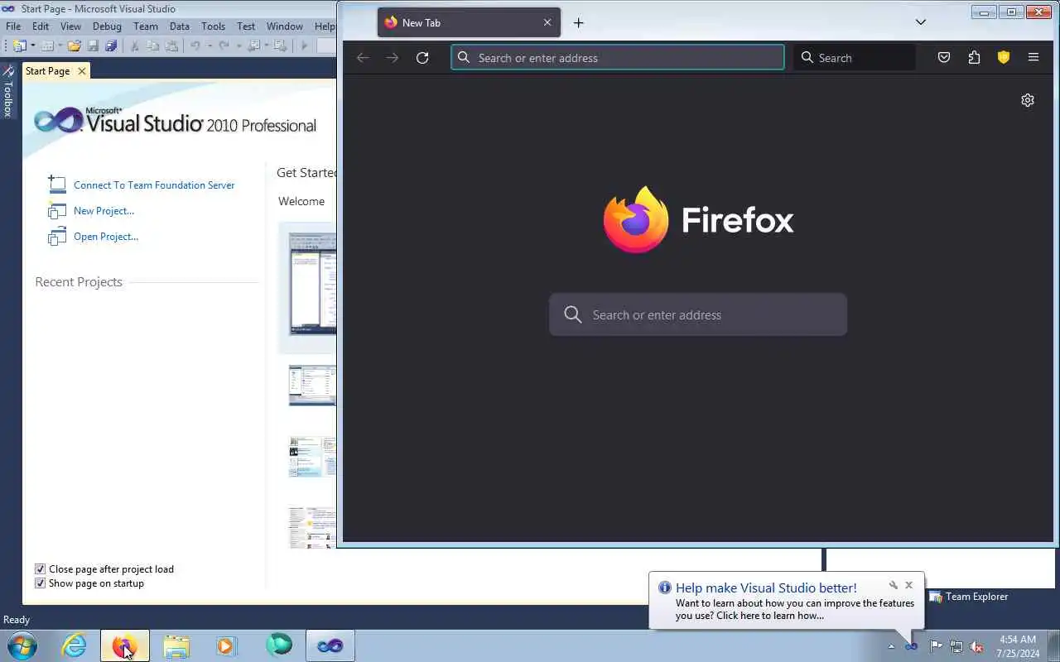
Task: Click the Firefox back arrow
Action: [x=362, y=57]
